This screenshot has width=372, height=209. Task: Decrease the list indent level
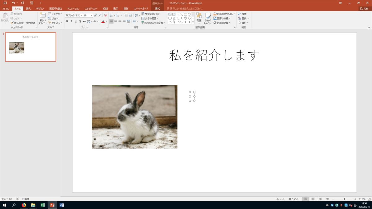126,15
